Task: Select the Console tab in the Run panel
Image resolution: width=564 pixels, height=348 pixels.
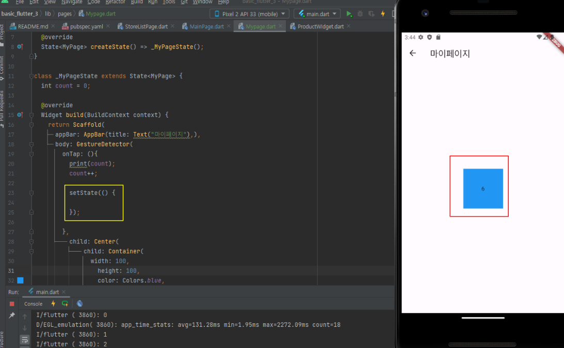Action: tap(33, 304)
